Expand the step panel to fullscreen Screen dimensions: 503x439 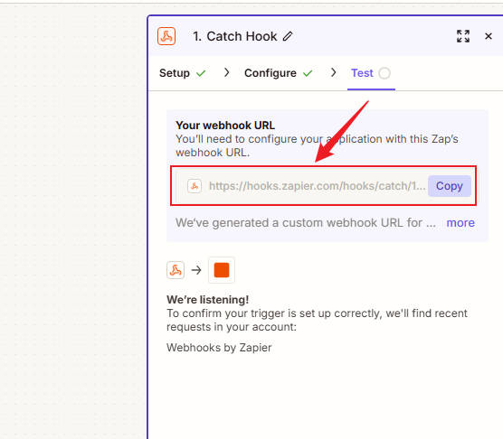tap(463, 36)
